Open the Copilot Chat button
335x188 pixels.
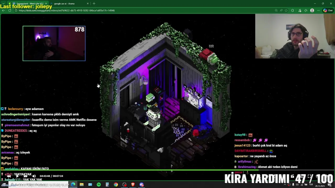click(x=328, y=10)
